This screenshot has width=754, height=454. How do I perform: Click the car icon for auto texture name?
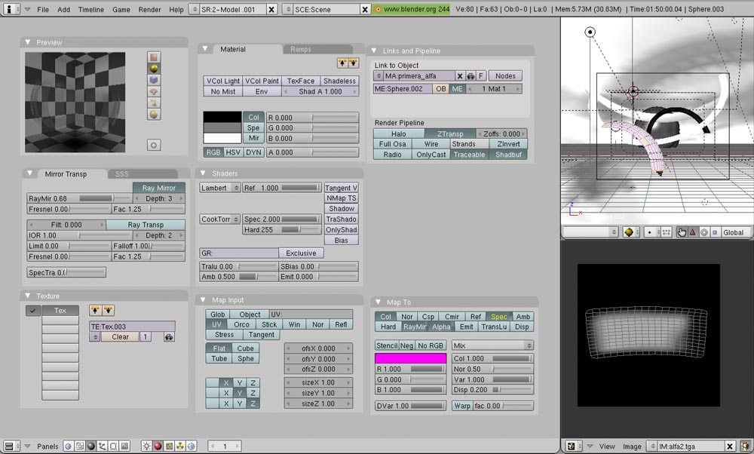click(168, 337)
